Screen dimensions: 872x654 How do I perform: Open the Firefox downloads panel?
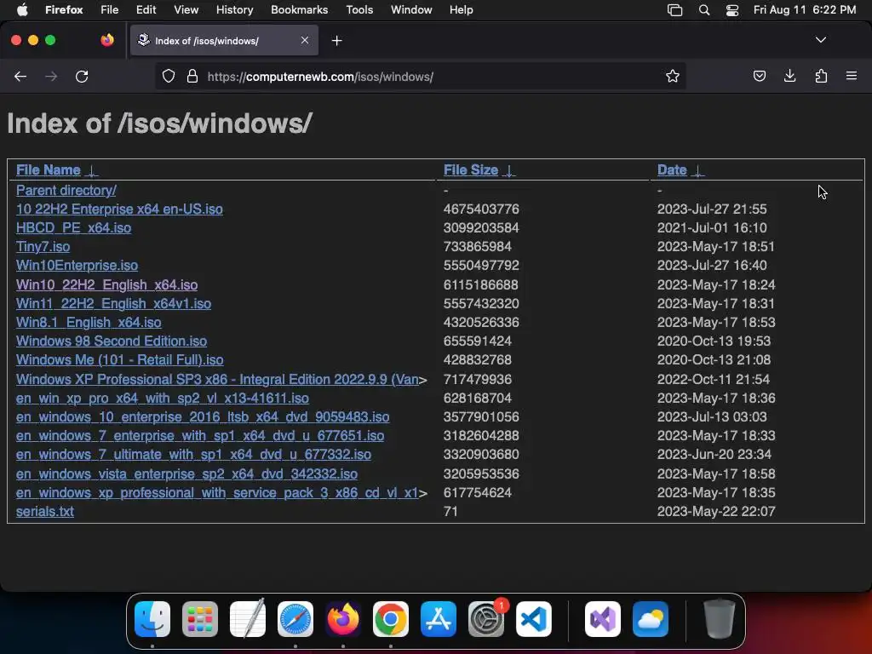[x=789, y=76]
